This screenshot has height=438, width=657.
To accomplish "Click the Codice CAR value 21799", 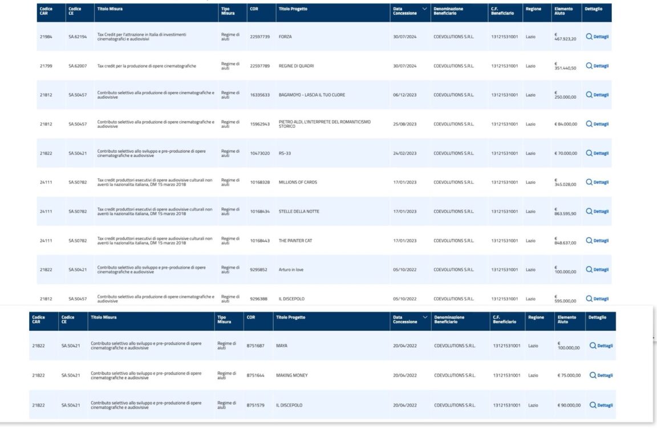I will point(46,66).
